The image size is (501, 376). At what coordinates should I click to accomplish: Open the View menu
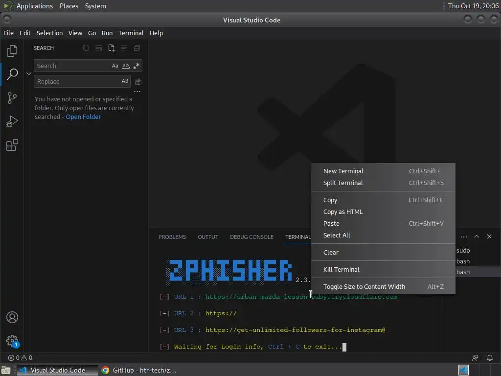click(x=75, y=33)
